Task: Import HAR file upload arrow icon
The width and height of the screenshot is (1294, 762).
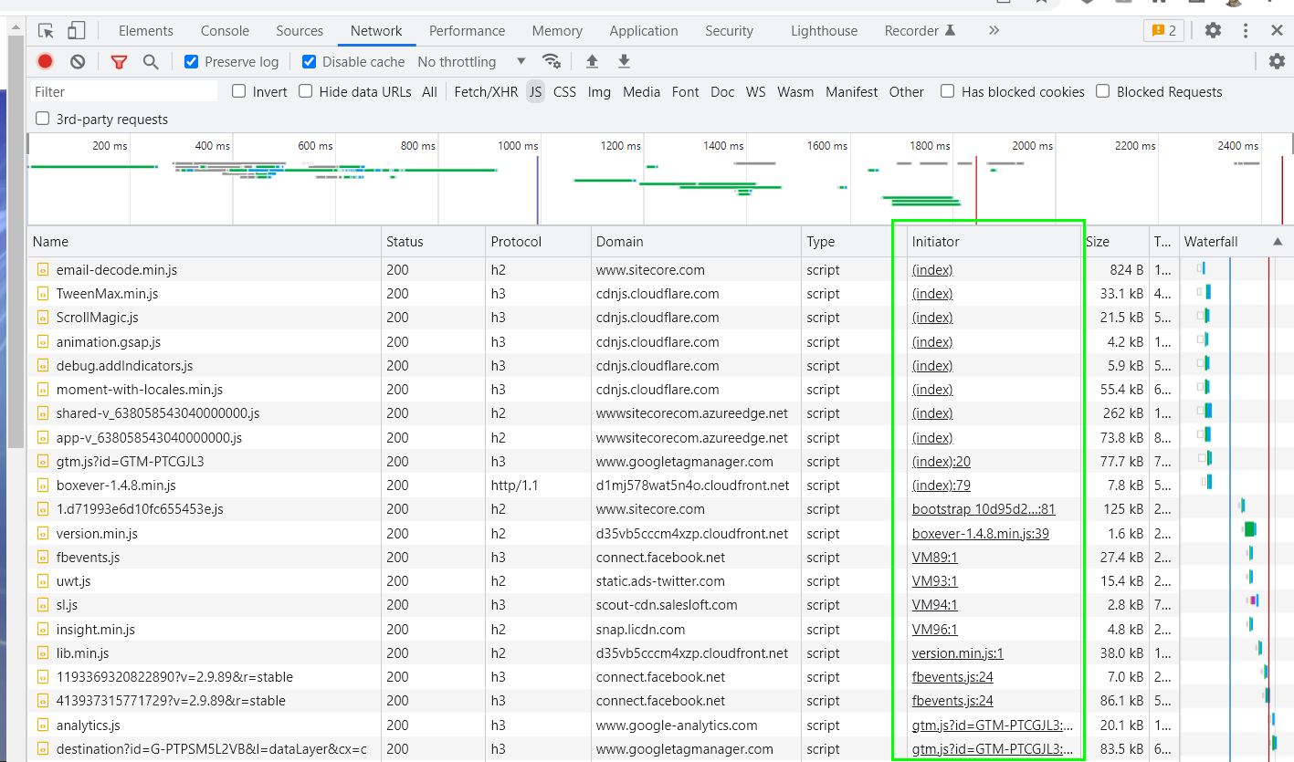Action: (592, 62)
